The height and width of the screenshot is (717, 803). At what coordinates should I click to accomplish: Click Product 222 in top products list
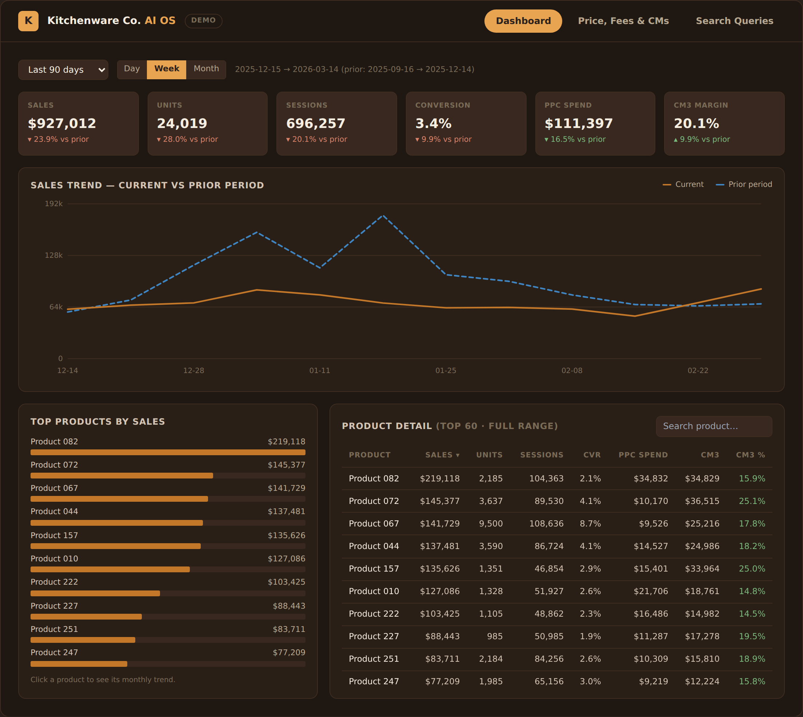tap(168, 586)
